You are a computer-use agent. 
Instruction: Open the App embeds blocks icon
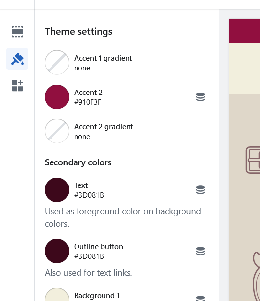(x=17, y=86)
